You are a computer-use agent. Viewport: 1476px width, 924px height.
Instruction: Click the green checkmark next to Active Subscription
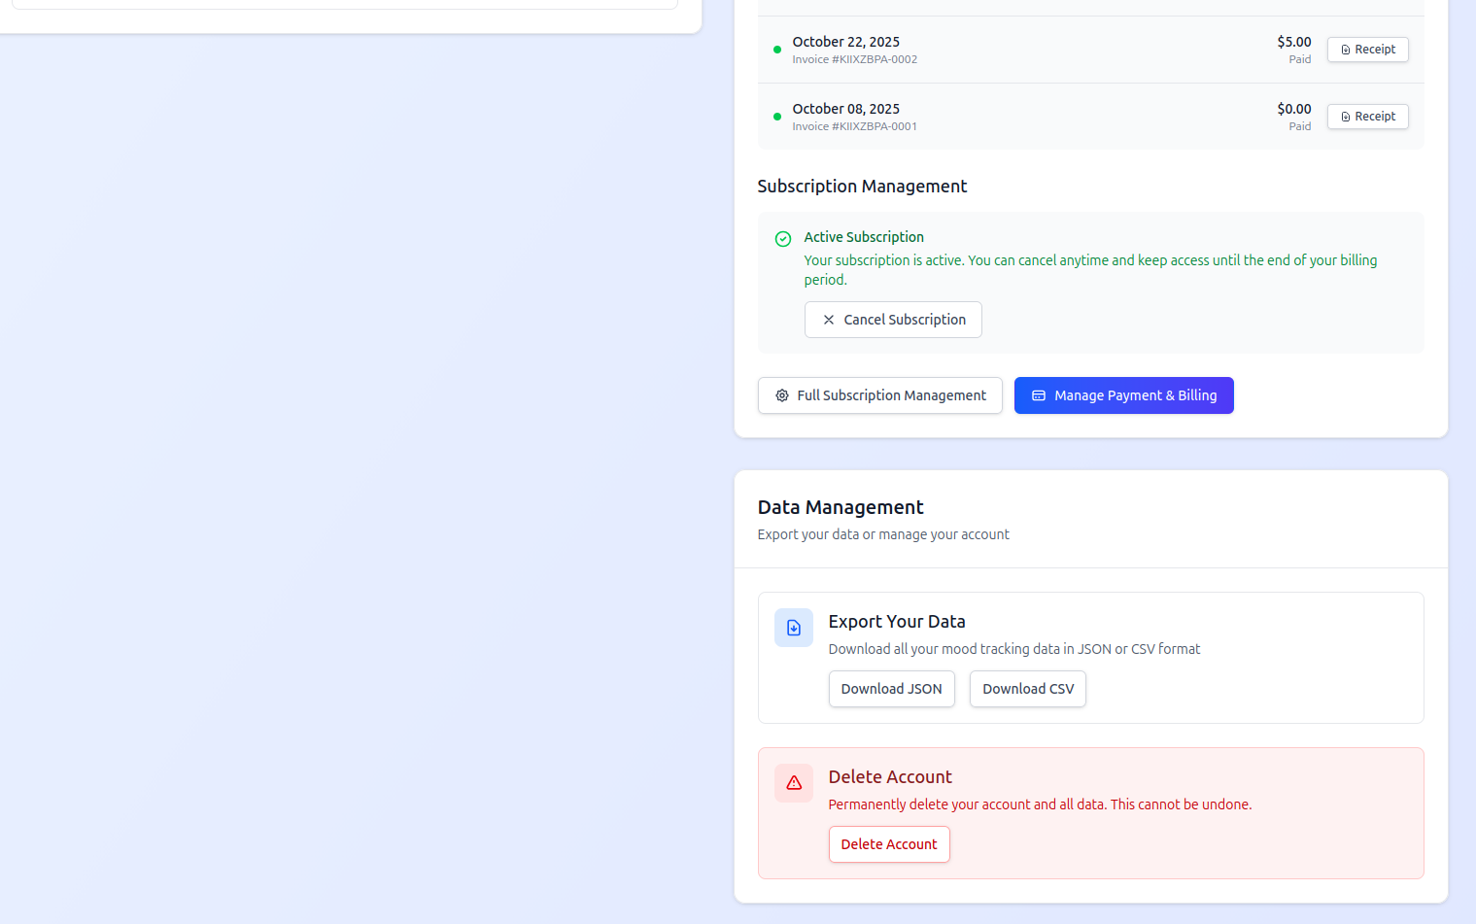pyautogui.click(x=782, y=238)
